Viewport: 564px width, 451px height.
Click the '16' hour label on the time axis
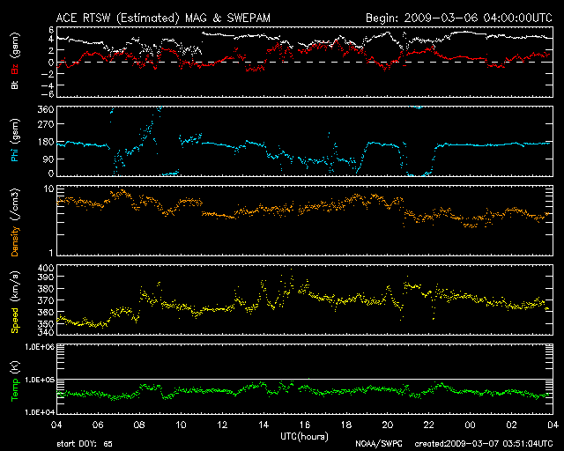click(x=305, y=425)
